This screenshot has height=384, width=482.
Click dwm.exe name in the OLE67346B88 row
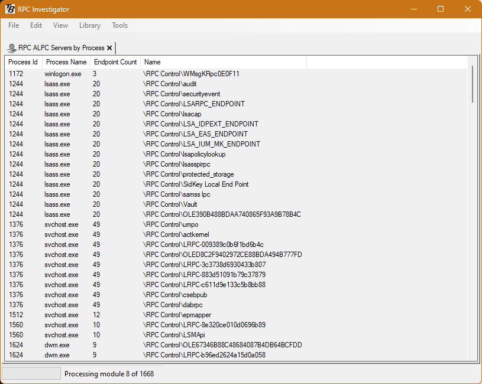pos(57,345)
